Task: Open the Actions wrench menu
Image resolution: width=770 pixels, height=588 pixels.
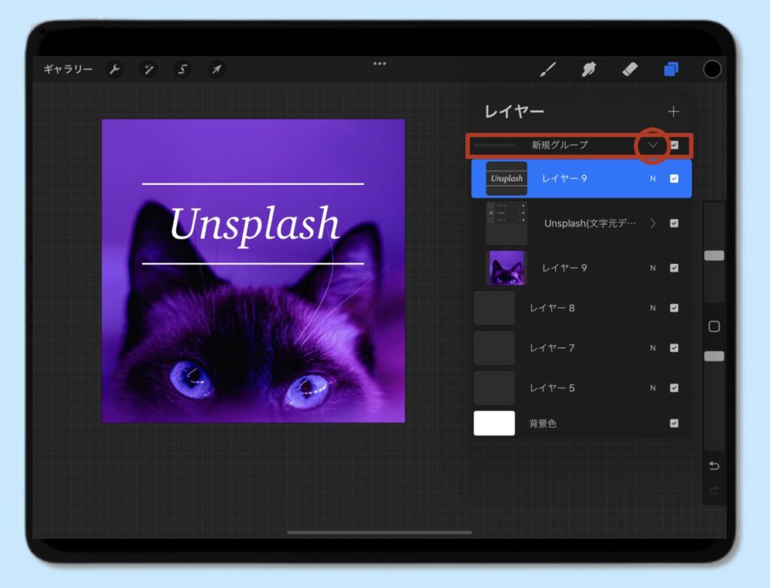Action: [114, 69]
